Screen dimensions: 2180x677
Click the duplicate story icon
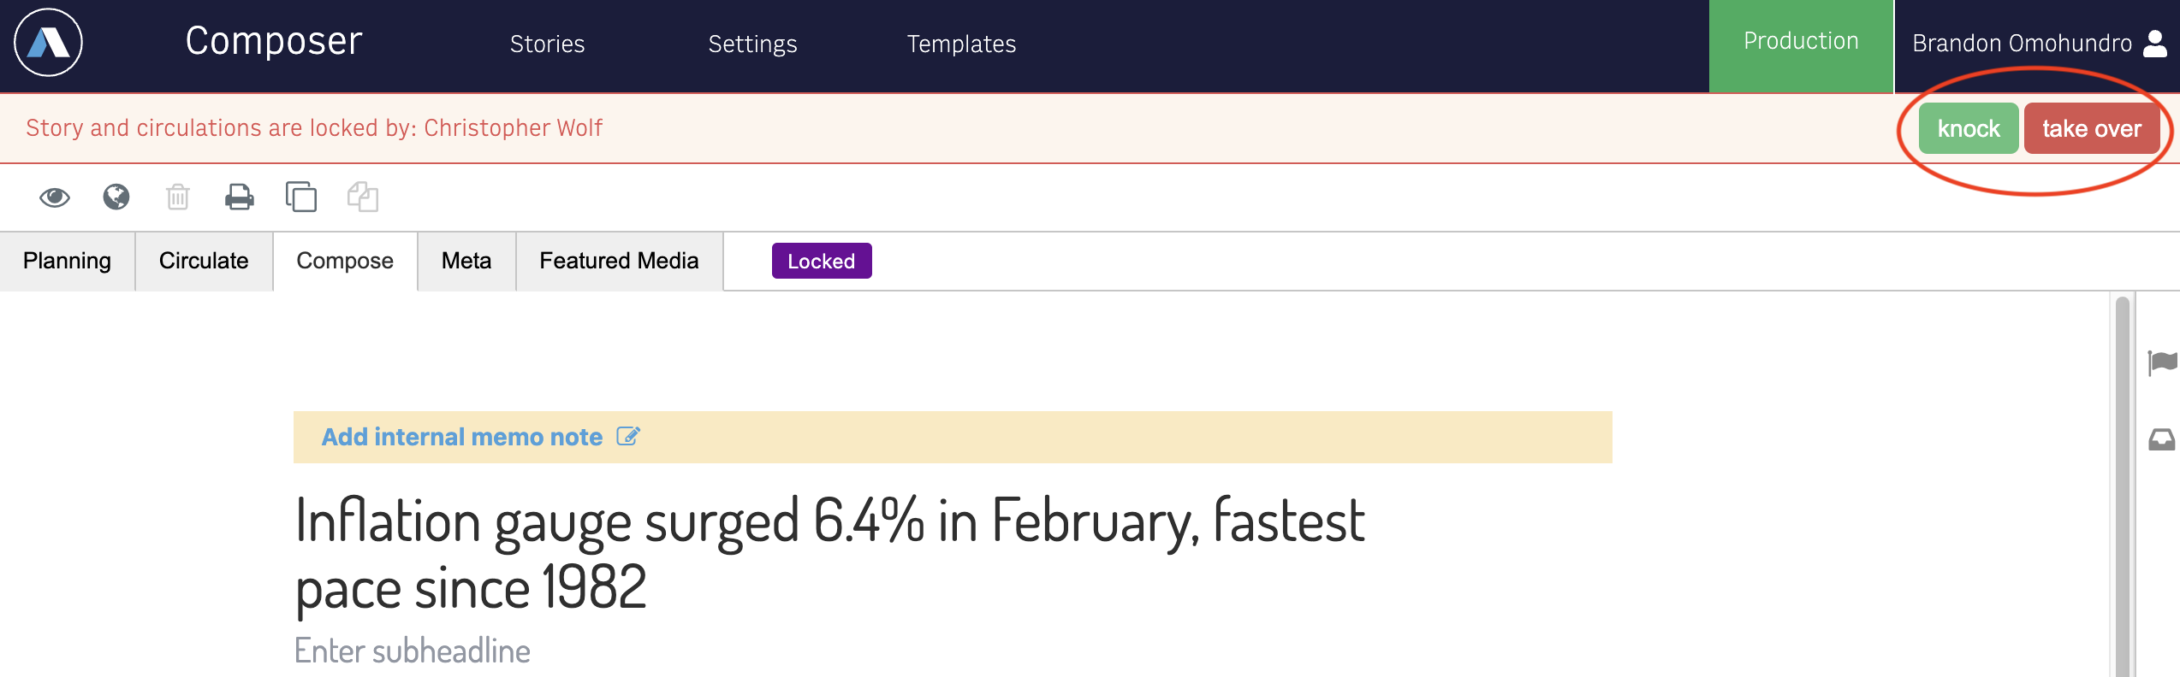[x=301, y=197]
